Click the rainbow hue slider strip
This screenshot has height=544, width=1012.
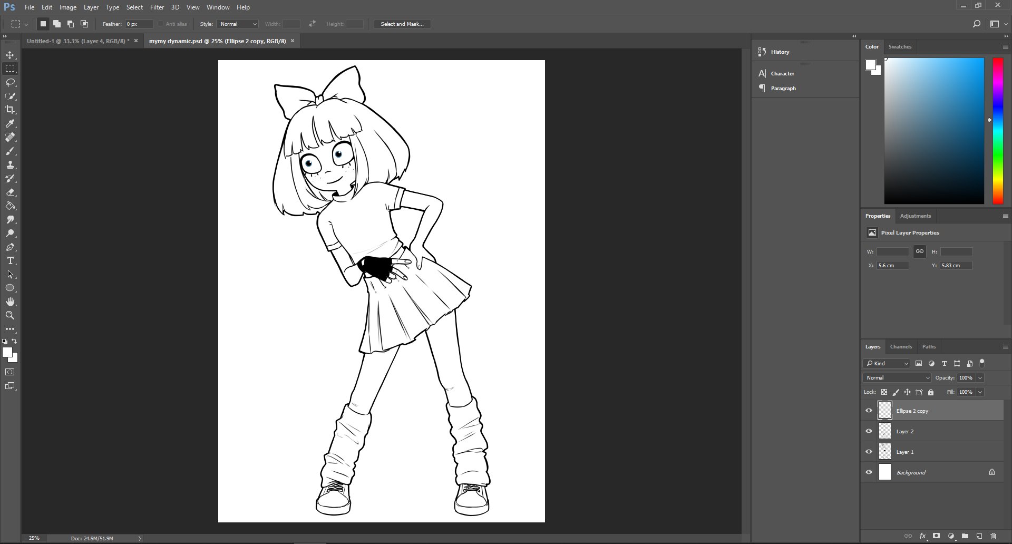click(x=997, y=131)
